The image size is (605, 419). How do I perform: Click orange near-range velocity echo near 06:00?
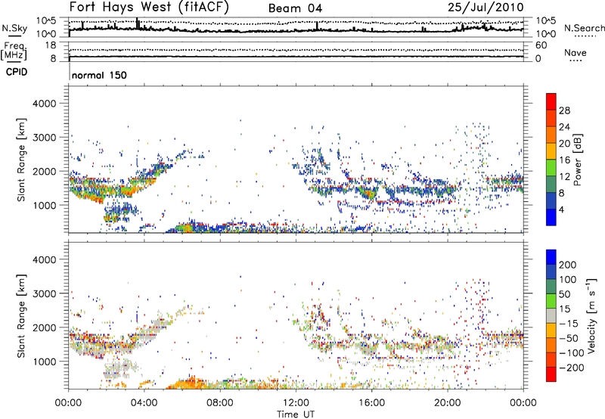pyautogui.click(x=187, y=383)
